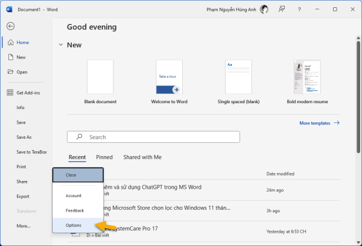
Task: Choose Close in the popup menu
Action: [78, 175]
